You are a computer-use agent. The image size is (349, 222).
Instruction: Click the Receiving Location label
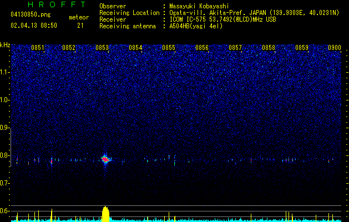pos(129,13)
